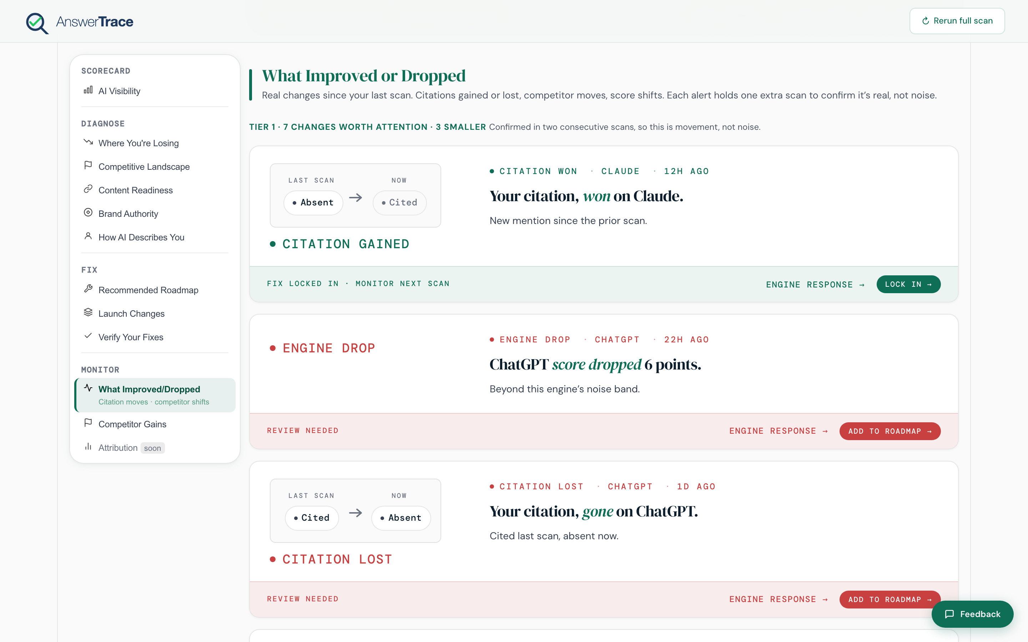
Task: Open AI Visibility scorecard page
Action: pyautogui.click(x=155, y=91)
